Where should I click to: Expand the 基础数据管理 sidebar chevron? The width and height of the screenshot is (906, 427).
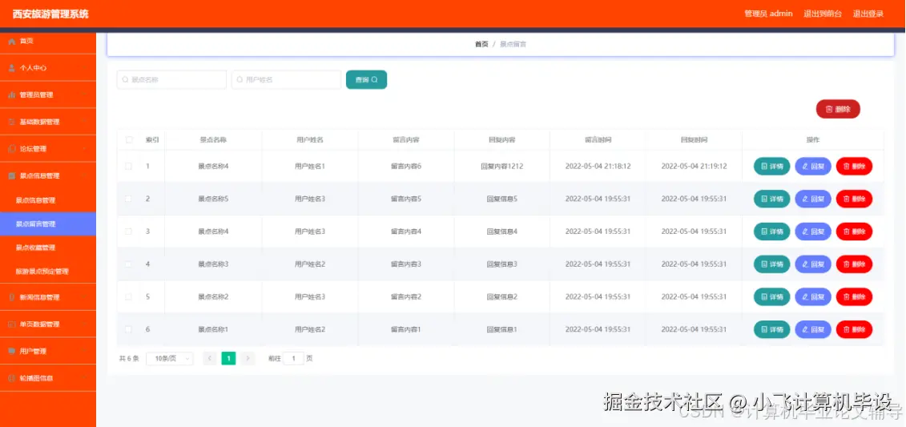point(84,122)
